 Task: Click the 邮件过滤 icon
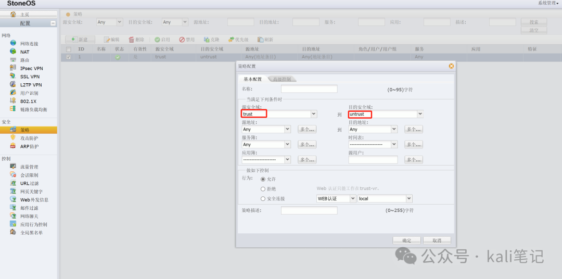tap(13, 208)
